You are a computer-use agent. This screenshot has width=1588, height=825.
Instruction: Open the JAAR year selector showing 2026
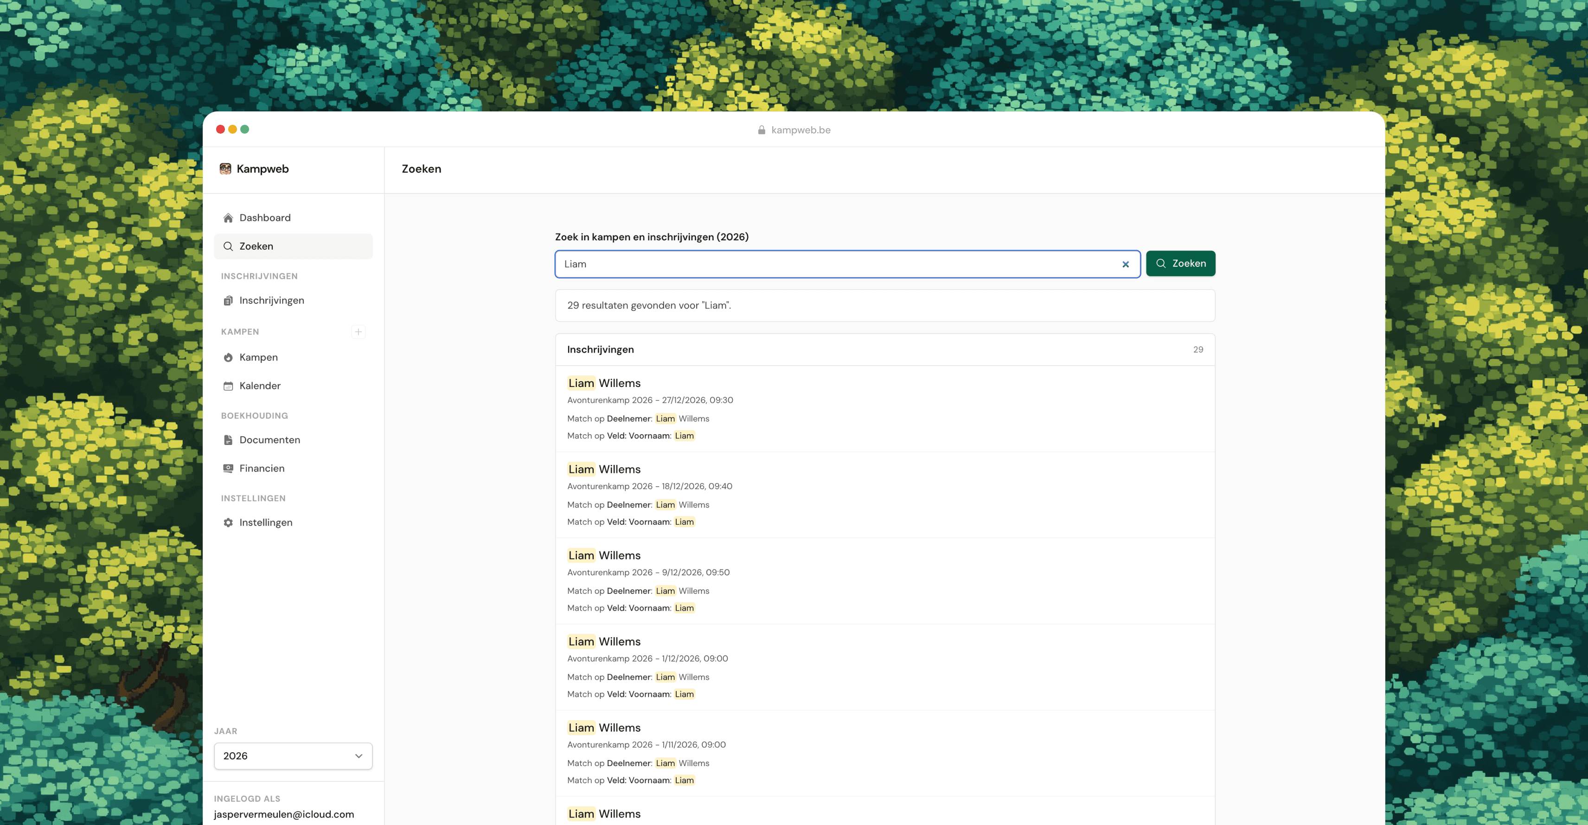point(293,755)
